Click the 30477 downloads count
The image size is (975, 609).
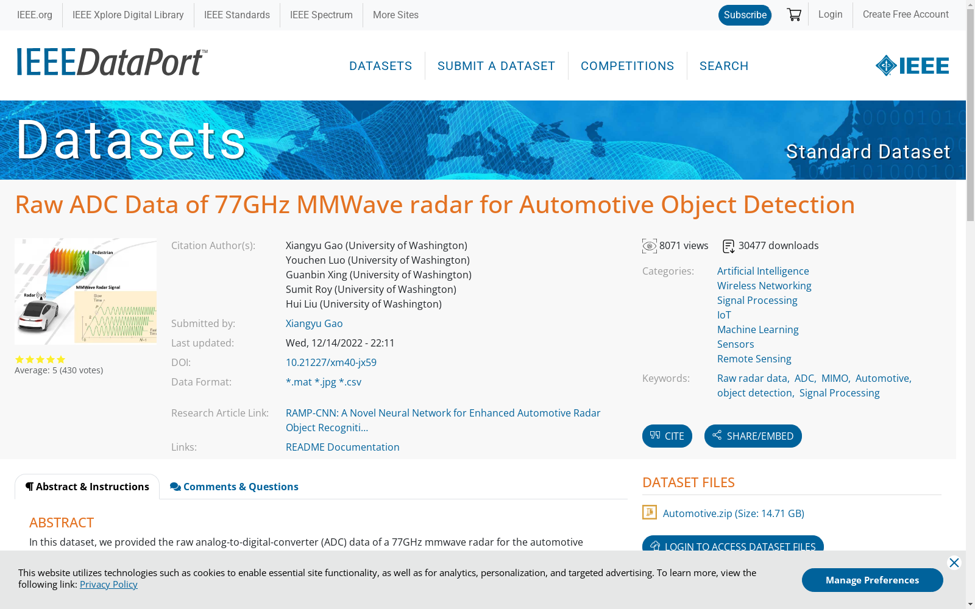pos(779,245)
